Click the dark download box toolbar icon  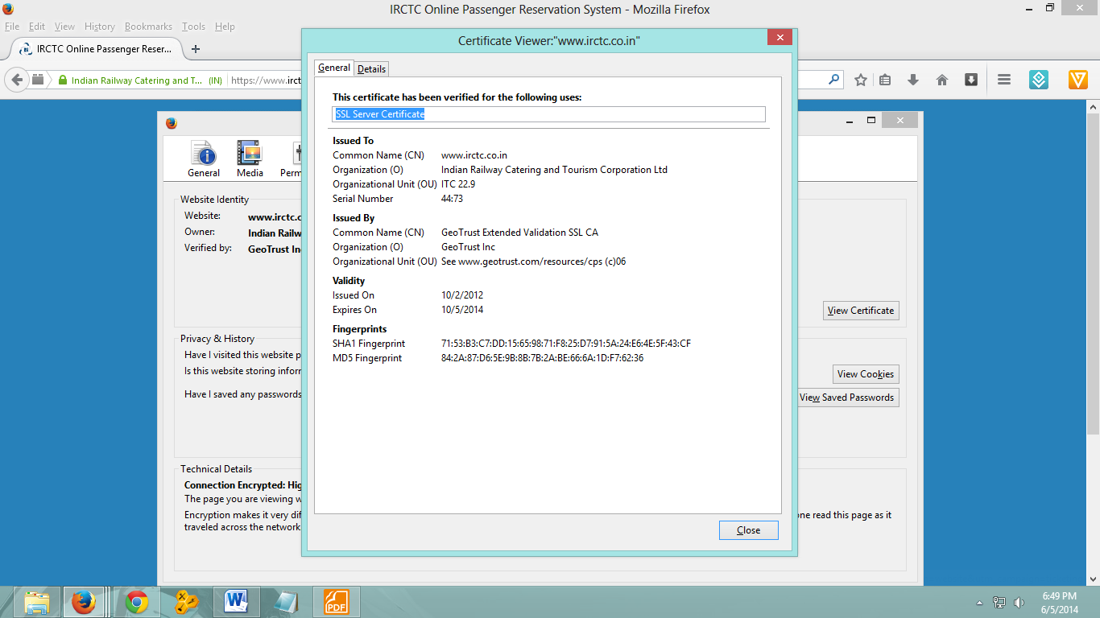971,79
